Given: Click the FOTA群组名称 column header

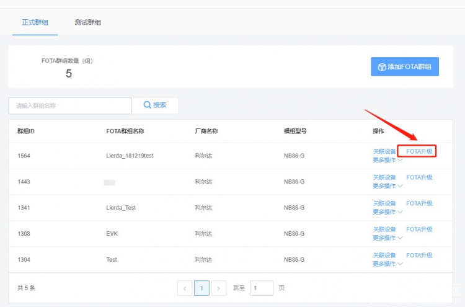Looking at the screenshot, I should [x=125, y=131].
